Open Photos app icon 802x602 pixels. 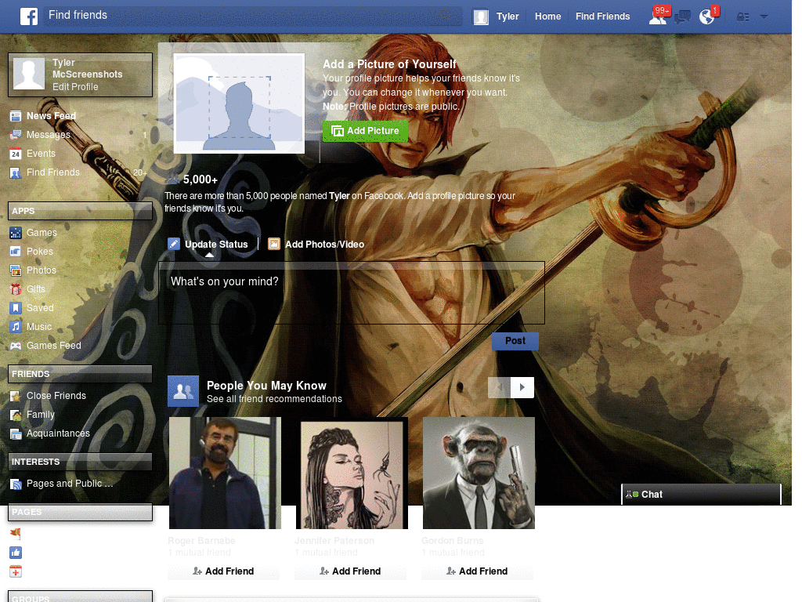tap(16, 270)
